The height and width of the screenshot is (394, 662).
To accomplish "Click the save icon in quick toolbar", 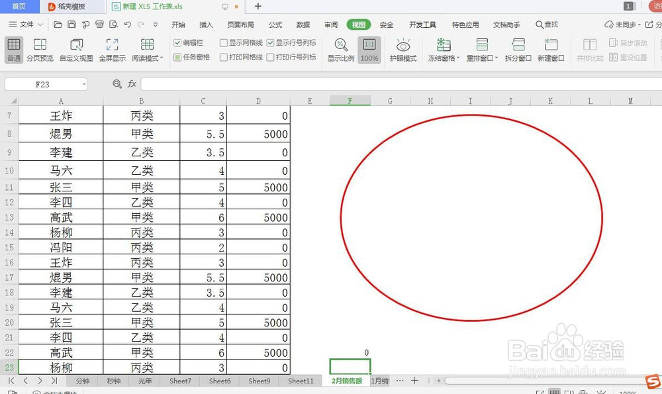I will pos(71,25).
